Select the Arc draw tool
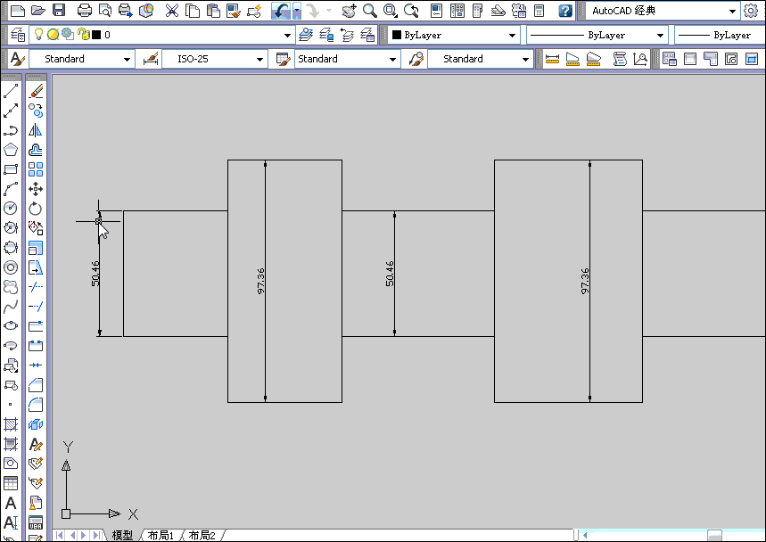 coord(11,189)
